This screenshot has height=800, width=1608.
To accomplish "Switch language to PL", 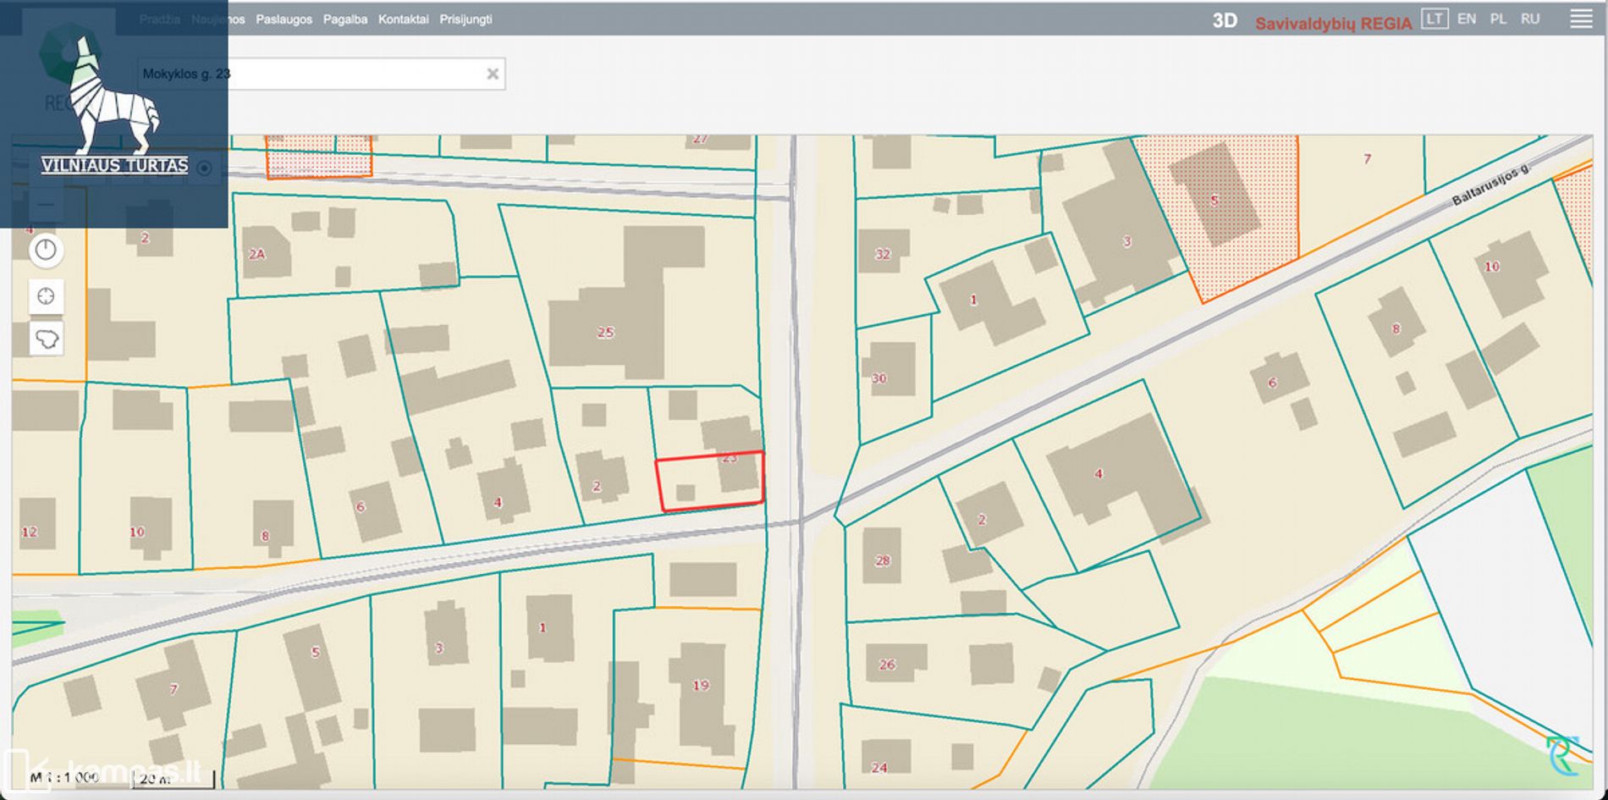I will (1498, 19).
